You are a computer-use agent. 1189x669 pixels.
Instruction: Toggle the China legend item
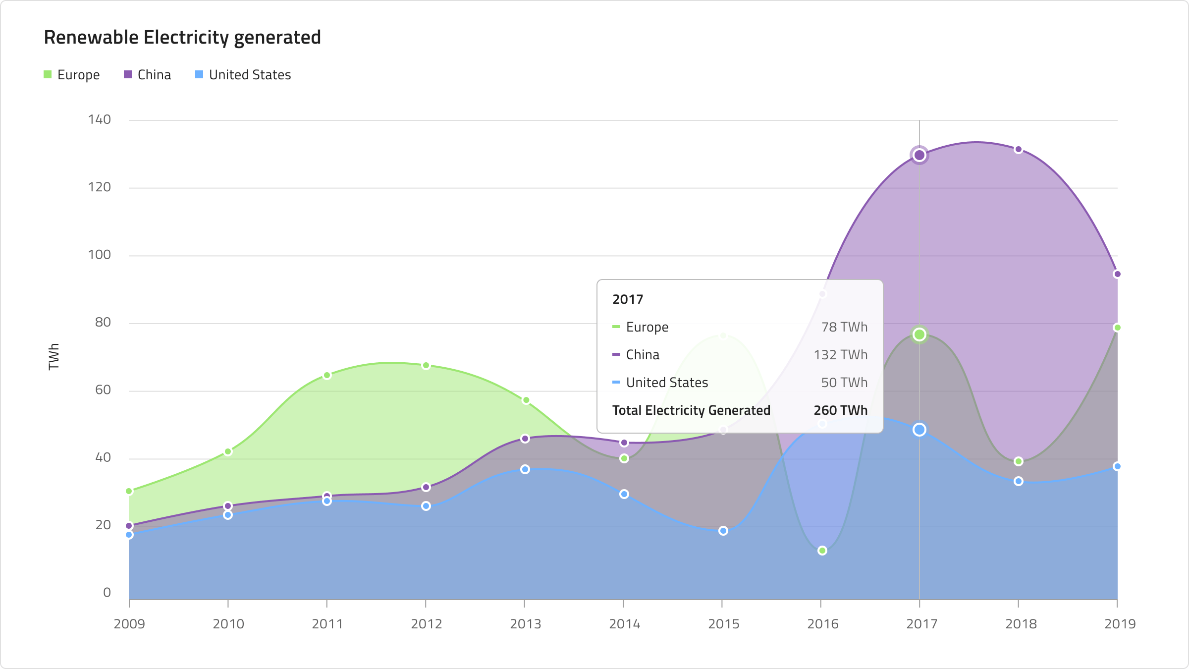tap(148, 75)
